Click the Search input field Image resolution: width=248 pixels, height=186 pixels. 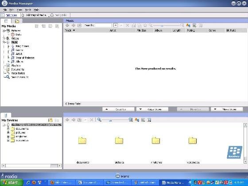(x=104, y=25)
